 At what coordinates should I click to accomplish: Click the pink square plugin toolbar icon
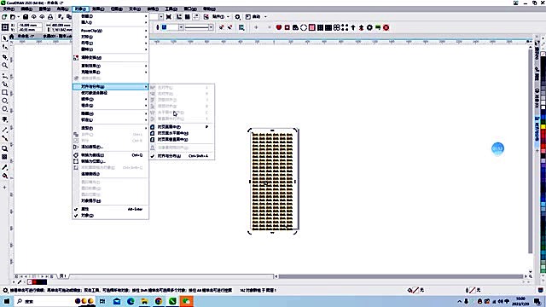pyautogui.click(x=311, y=27)
